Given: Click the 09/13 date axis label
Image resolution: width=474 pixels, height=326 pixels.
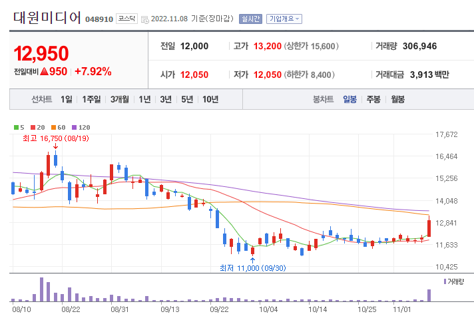Looking at the screenshot, I should click(170, 309).
